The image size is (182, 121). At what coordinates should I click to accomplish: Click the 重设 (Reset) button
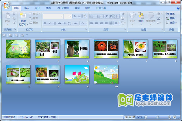pyautogui.click(x=34, y=18)
